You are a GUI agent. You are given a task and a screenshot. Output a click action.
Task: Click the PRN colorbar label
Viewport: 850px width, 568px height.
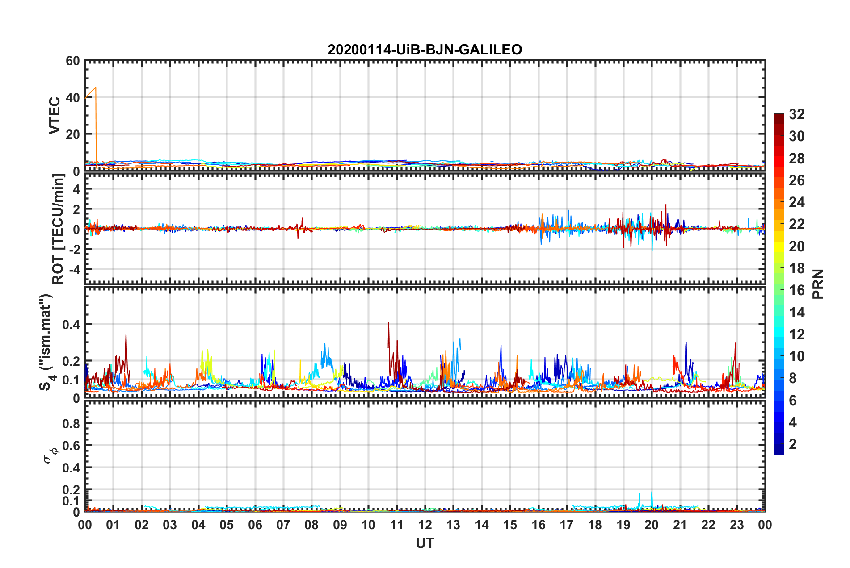click(818, 284)
